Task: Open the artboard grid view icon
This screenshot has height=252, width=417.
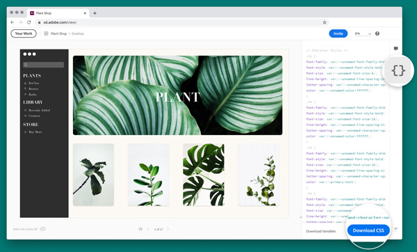Action: (46, 33)
